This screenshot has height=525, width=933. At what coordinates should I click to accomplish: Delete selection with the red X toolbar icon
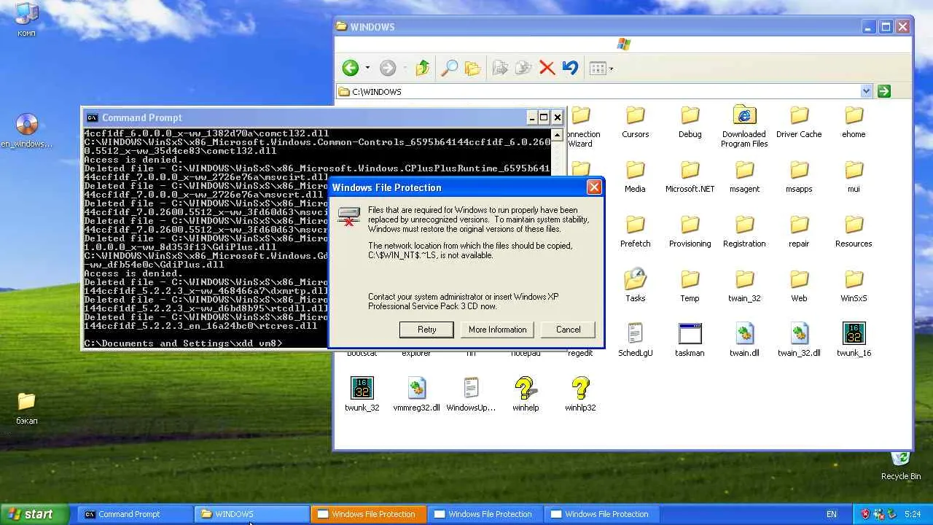pyautogui.click(x=547, y=68)
